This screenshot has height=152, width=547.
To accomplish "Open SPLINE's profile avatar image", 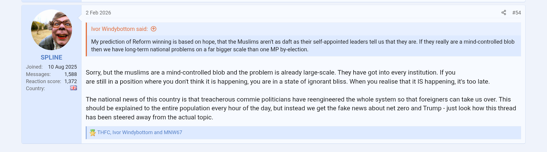I will (52, 30).
